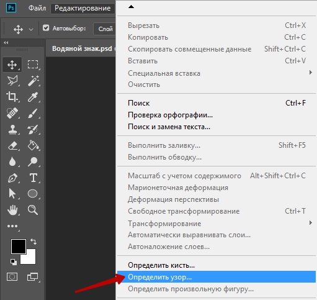Select the Polygonal Lasso tool

tap(12, 81)
